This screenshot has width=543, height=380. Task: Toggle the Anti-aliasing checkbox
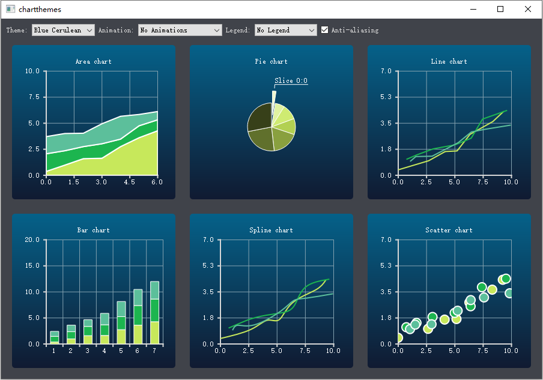pyautogui.click(x=325, y=30)
